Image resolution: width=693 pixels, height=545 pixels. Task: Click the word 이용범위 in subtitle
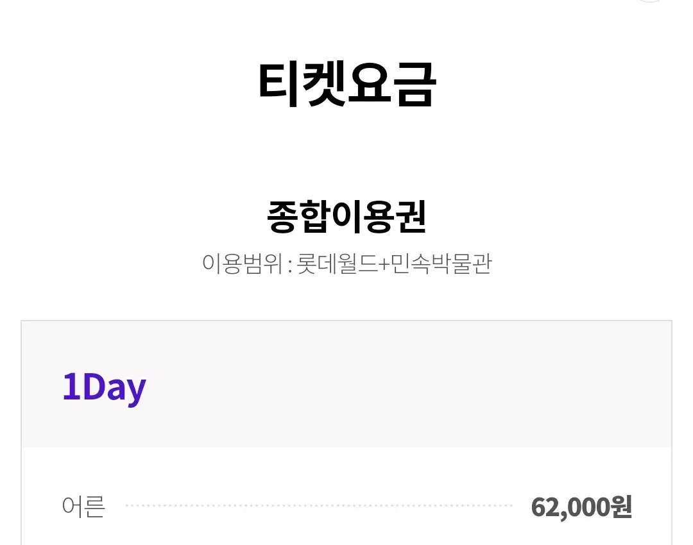[242, 264]
